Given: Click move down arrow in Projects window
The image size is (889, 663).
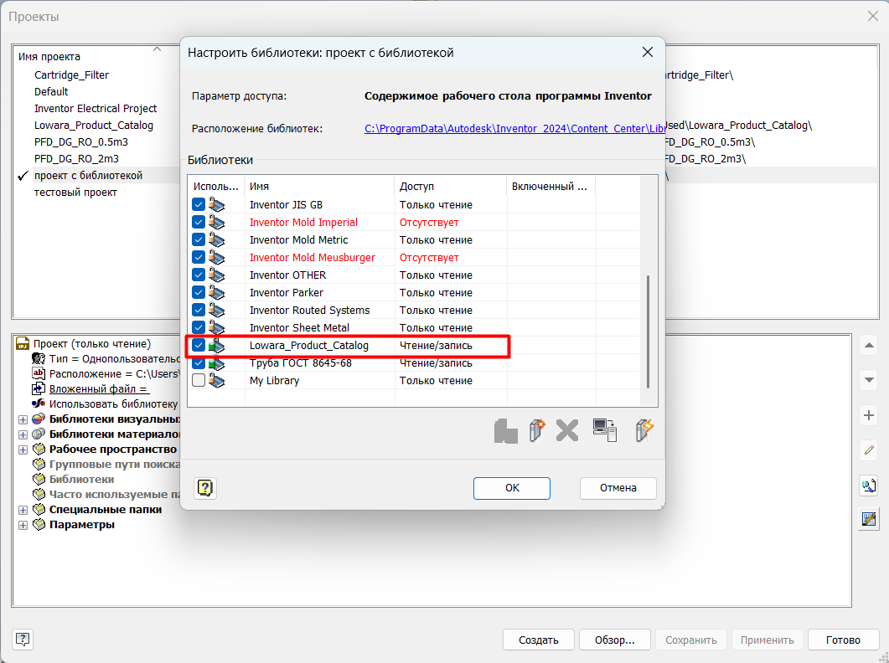Looking at the screenshot, I should click(x=869, y=380).
